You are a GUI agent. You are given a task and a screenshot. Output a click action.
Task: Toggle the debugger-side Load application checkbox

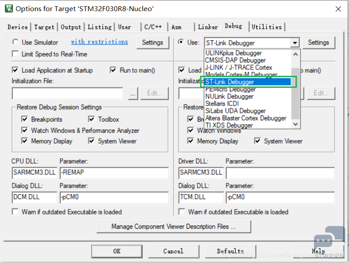pos(181,70)
